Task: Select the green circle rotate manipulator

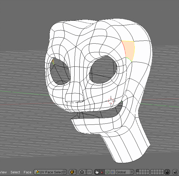Action: coord(107,172)
